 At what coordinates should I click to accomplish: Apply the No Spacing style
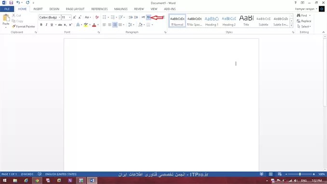[194, 21]
